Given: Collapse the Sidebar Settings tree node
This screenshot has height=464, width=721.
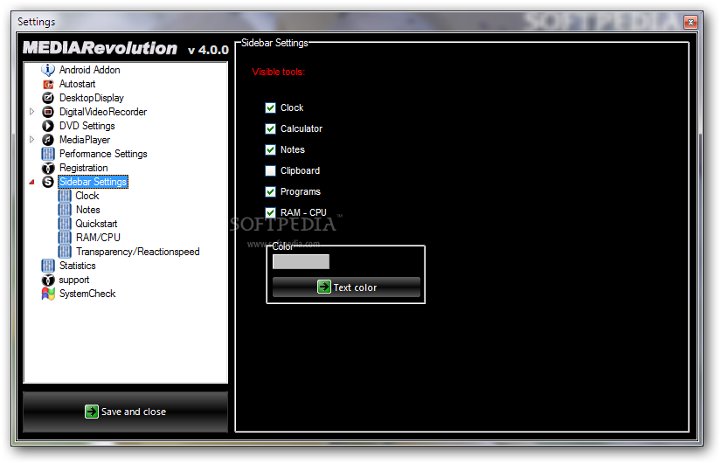Looking at the screenshot, I should (x=31, y=182).
